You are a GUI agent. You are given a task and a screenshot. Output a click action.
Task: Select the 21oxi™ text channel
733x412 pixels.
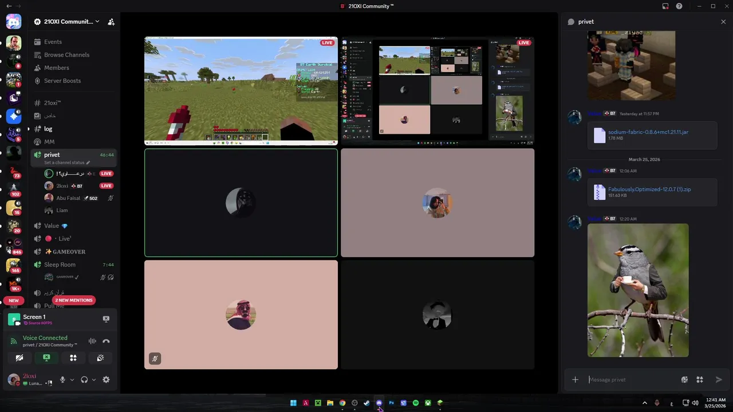click(73, 103)
